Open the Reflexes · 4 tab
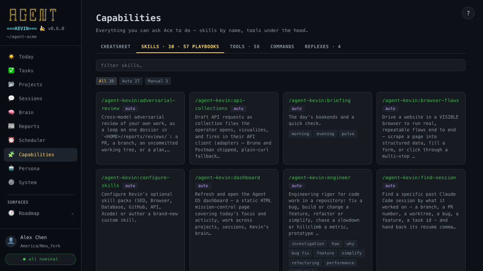Viewport: 483px width, 271px height. click(x=323, y=47)
